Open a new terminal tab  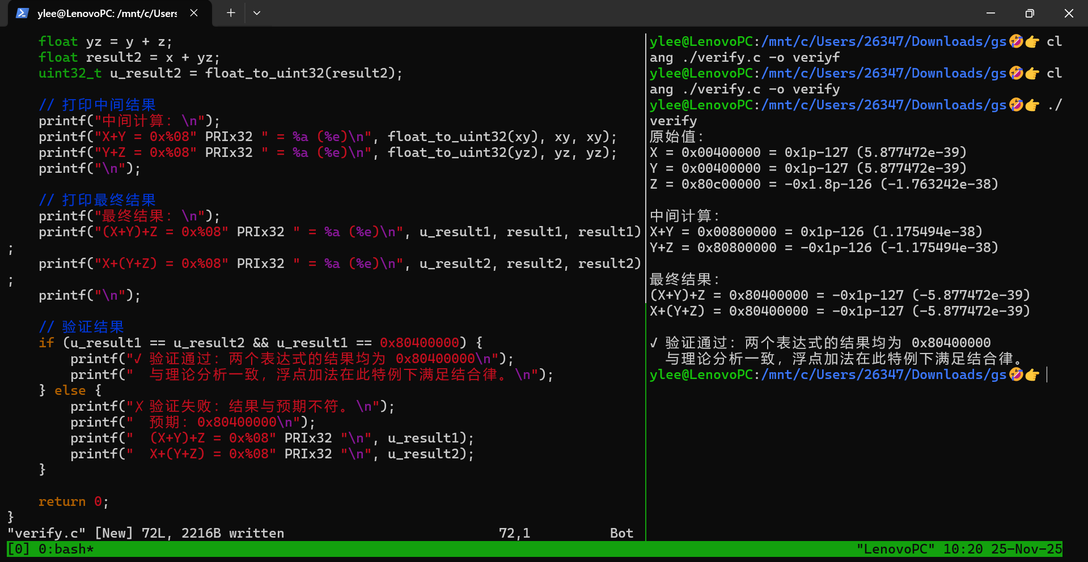coord(231,13)
